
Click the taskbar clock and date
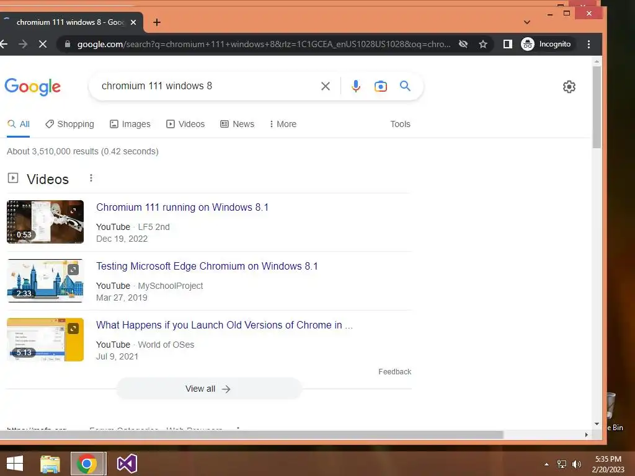point(608,464)
